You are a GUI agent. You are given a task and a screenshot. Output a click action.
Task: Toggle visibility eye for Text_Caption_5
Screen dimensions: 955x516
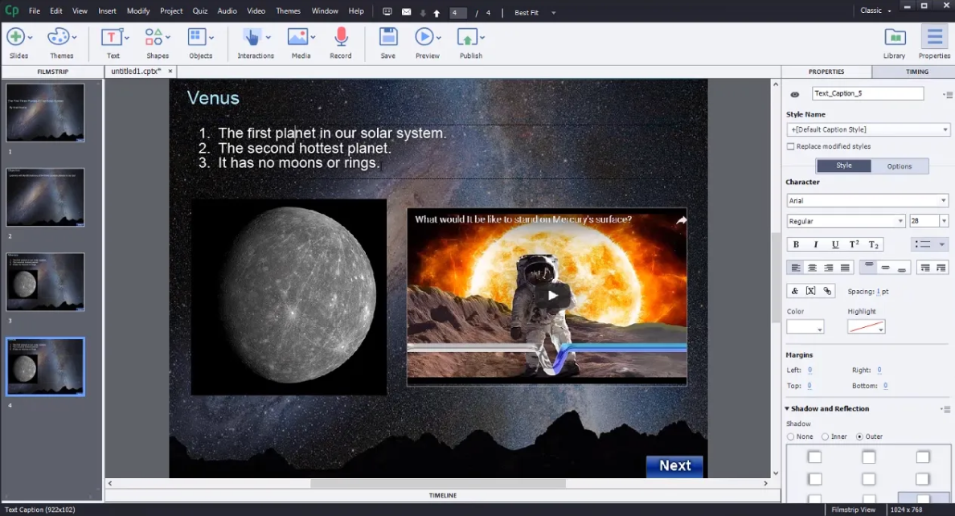click(795, 94)
